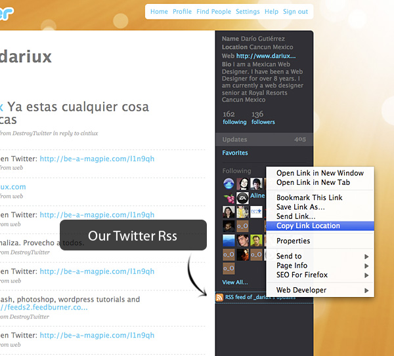
Task: Open the http://www.dariux... web link
Action: tap(266, 56)
